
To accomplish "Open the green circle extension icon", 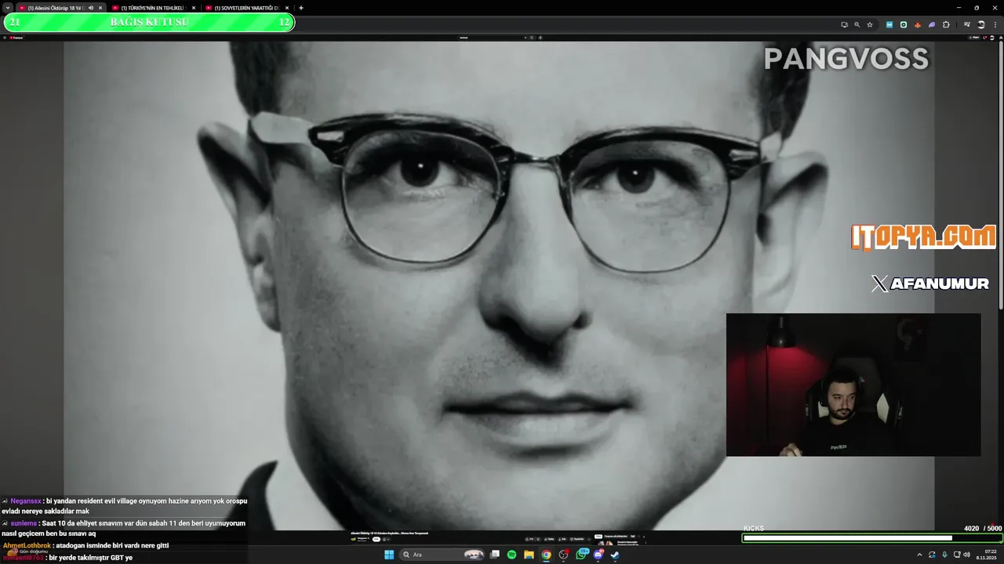I will tap(904, 25).
